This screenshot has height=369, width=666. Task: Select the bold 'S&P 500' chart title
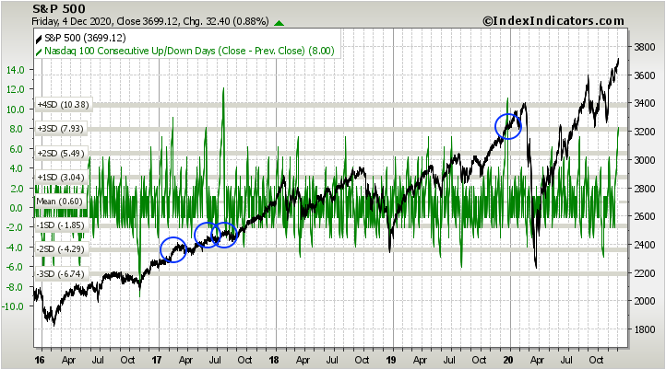pos(59,8)
